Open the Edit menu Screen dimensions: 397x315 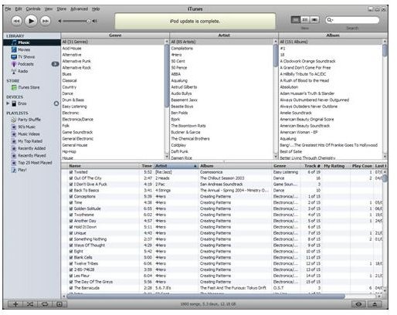[19, 8]
